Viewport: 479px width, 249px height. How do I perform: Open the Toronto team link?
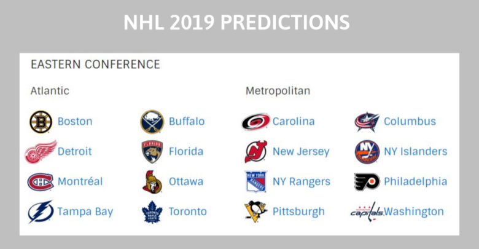pyautogui.click(x=187, y=211)
